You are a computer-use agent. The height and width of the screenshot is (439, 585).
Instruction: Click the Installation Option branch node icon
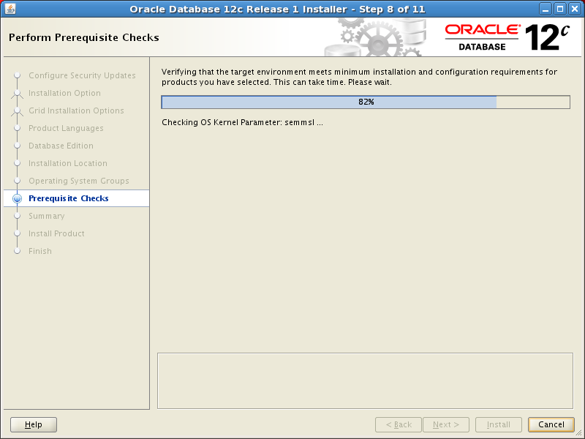tap(17, 94)
